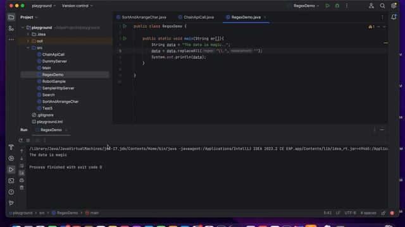
Task: Change the UTF-8 file encoding
Action: tap(350, 213)
